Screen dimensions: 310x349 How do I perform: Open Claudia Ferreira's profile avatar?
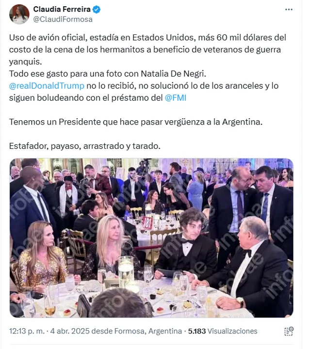19,14
